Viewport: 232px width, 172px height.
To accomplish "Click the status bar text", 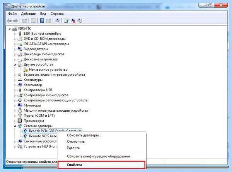I will point(31,162).
